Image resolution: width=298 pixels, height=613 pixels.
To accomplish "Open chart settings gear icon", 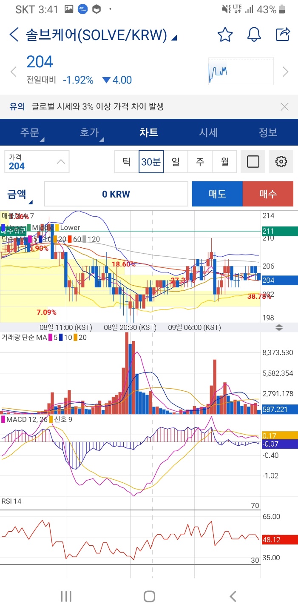I will coord(281,162).
